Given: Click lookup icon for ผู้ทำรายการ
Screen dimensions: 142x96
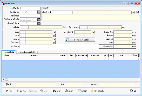Looking at the screenshot, I should click(x=124, y=27).
